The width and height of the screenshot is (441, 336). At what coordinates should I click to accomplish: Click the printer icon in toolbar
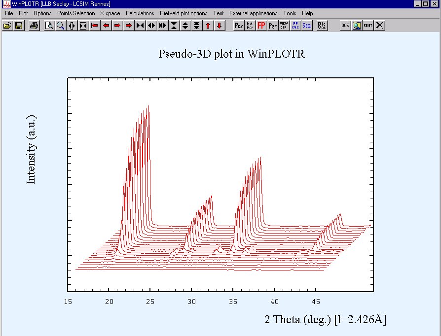click(x=34, y=25)
